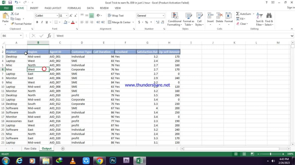Click the Cut scissors icon
Image resolution: width=295 pixels, height=165 pixels.
coord(12,14)
